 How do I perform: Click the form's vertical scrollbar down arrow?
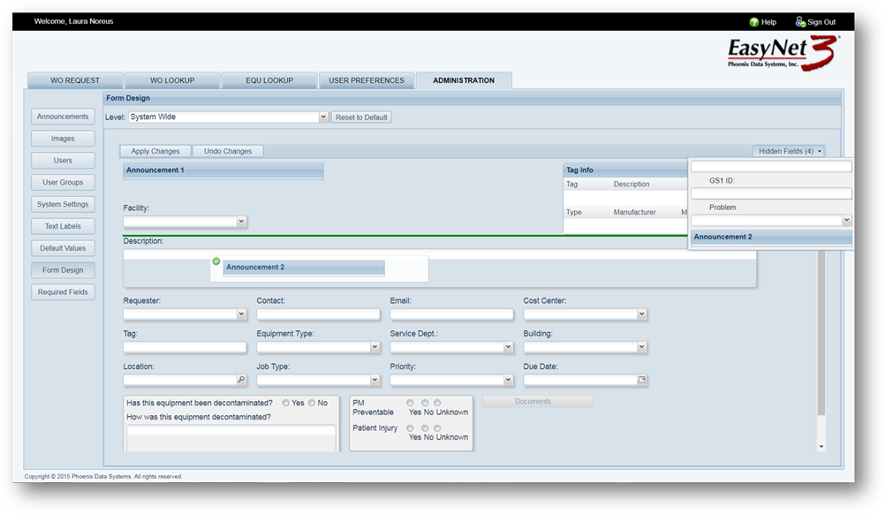coord(821,447)
